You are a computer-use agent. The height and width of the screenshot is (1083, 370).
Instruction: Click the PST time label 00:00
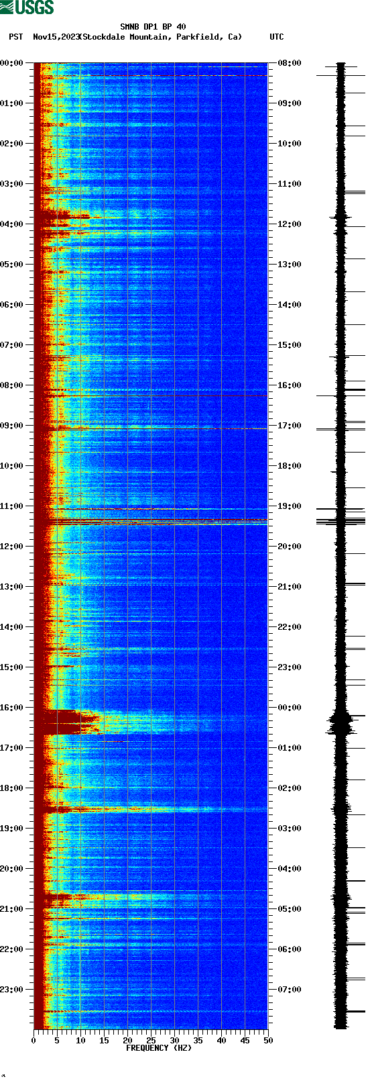point(12,63)
